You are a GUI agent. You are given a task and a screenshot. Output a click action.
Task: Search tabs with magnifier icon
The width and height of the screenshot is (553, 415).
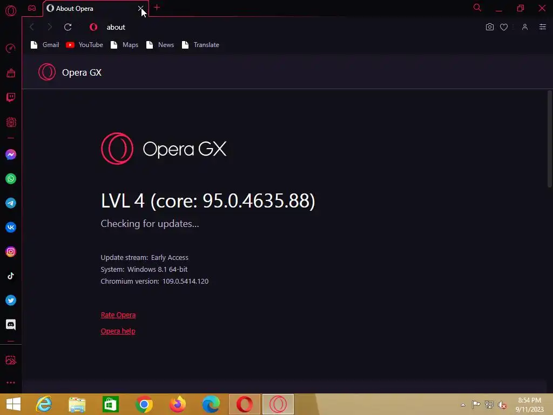click(477, 8)
